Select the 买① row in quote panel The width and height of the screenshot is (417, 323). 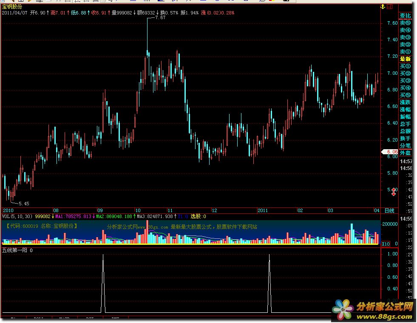405,66
